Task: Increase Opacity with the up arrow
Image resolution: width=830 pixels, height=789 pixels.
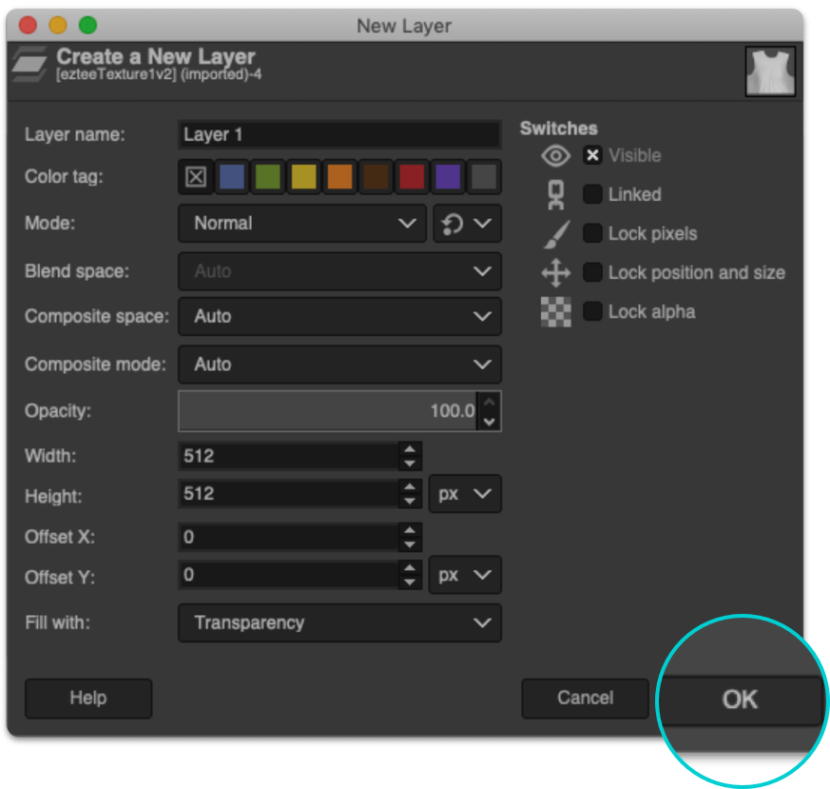Action: click(x=489, y=403)
